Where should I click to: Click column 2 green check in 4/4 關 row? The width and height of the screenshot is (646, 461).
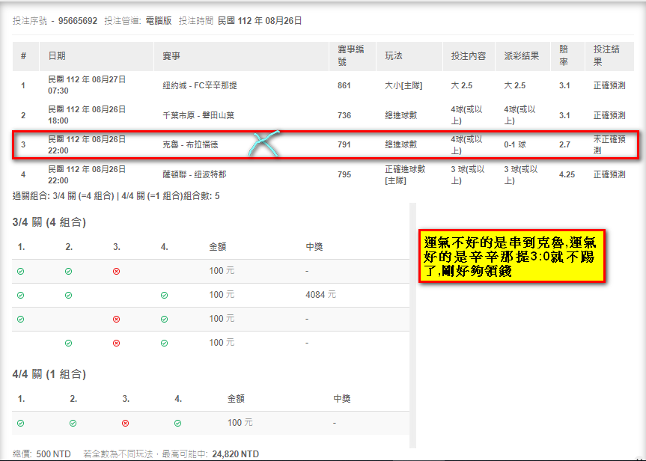(x=73, y=423)
